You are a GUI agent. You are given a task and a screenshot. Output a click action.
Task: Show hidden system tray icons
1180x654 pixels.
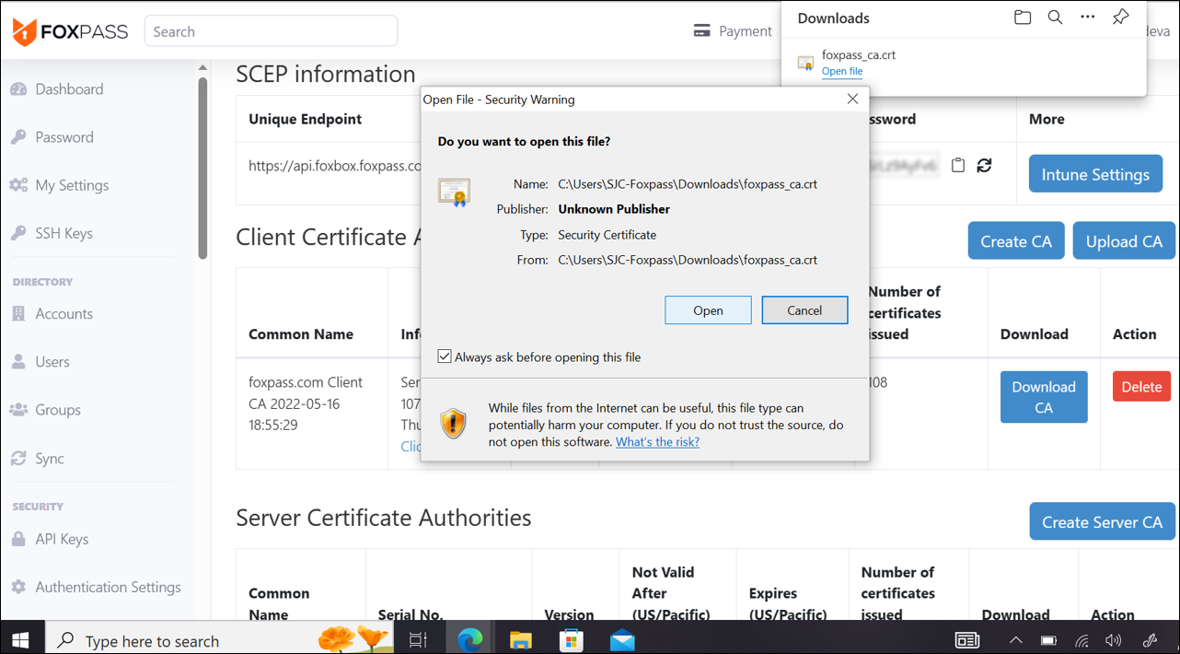1015,640
